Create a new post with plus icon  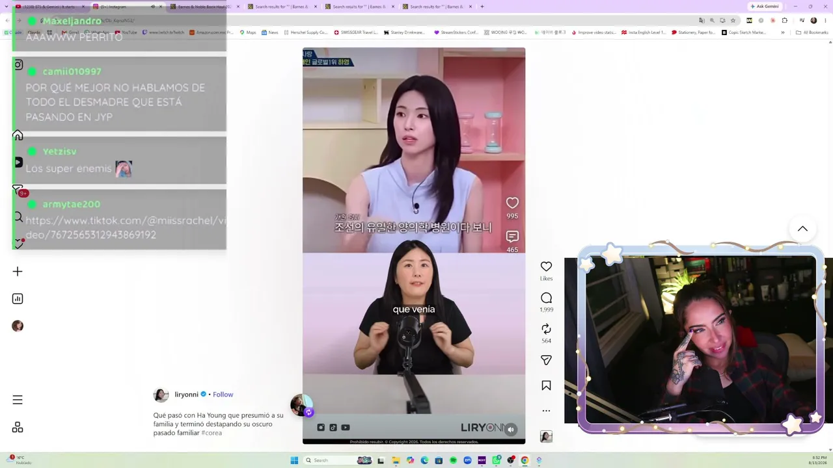pos(18,272)
